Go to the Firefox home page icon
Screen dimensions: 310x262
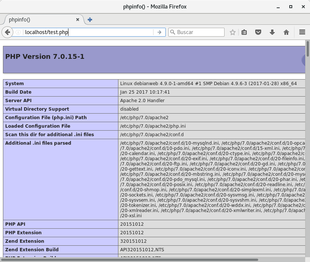286,32
